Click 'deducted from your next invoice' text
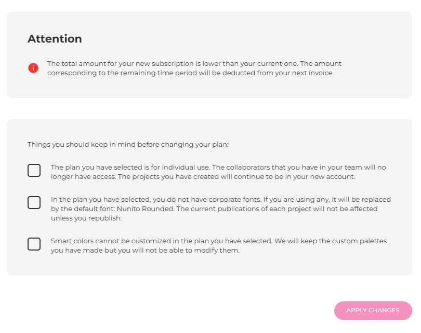Viewport: 421px width, 333px height. coord(278,73)
